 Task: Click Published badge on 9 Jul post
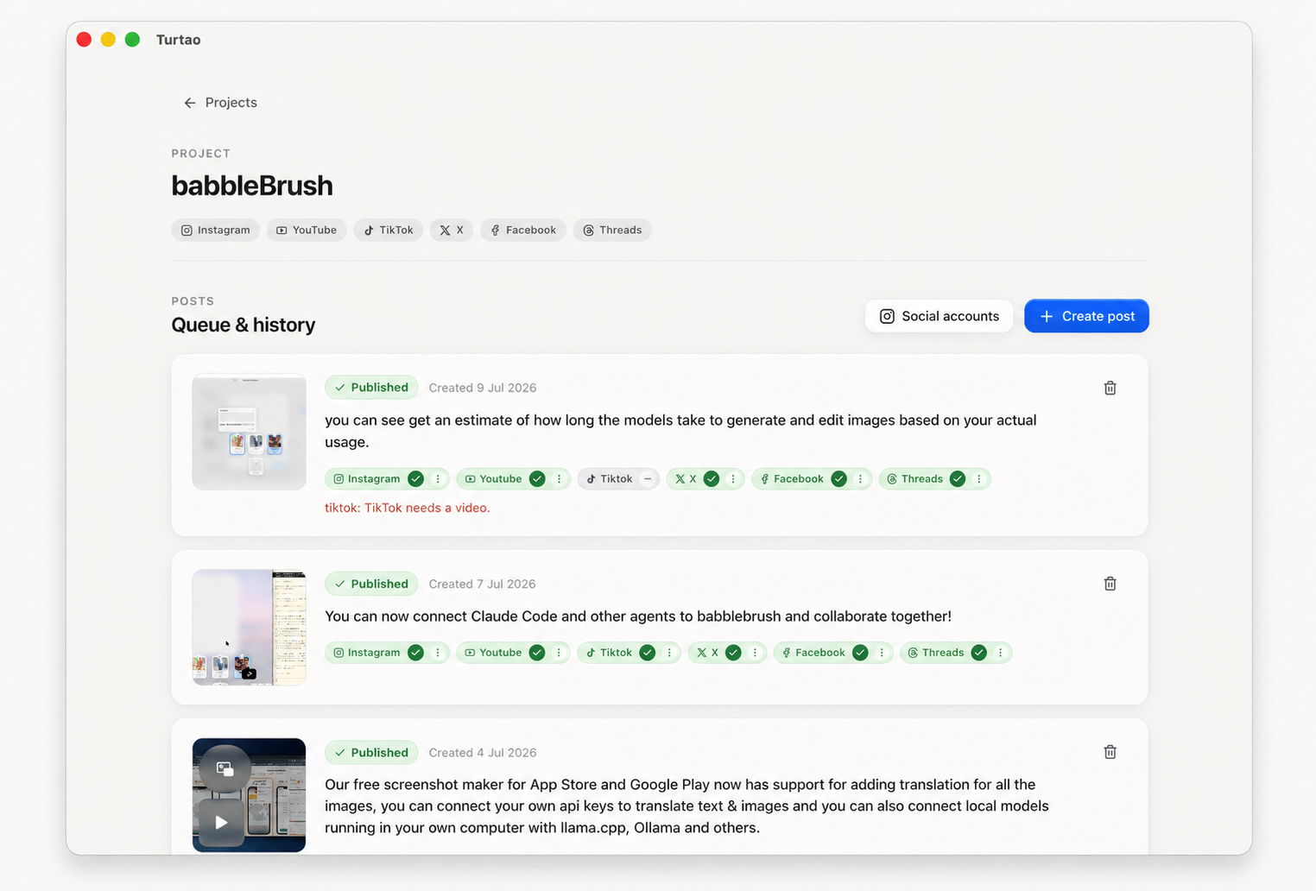371,388
